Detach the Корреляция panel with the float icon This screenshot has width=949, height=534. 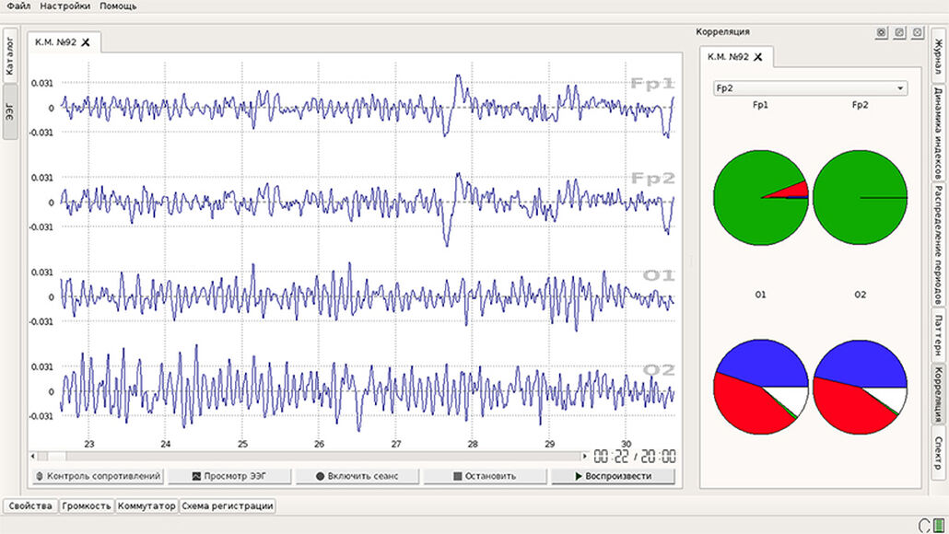pos(899,32)
